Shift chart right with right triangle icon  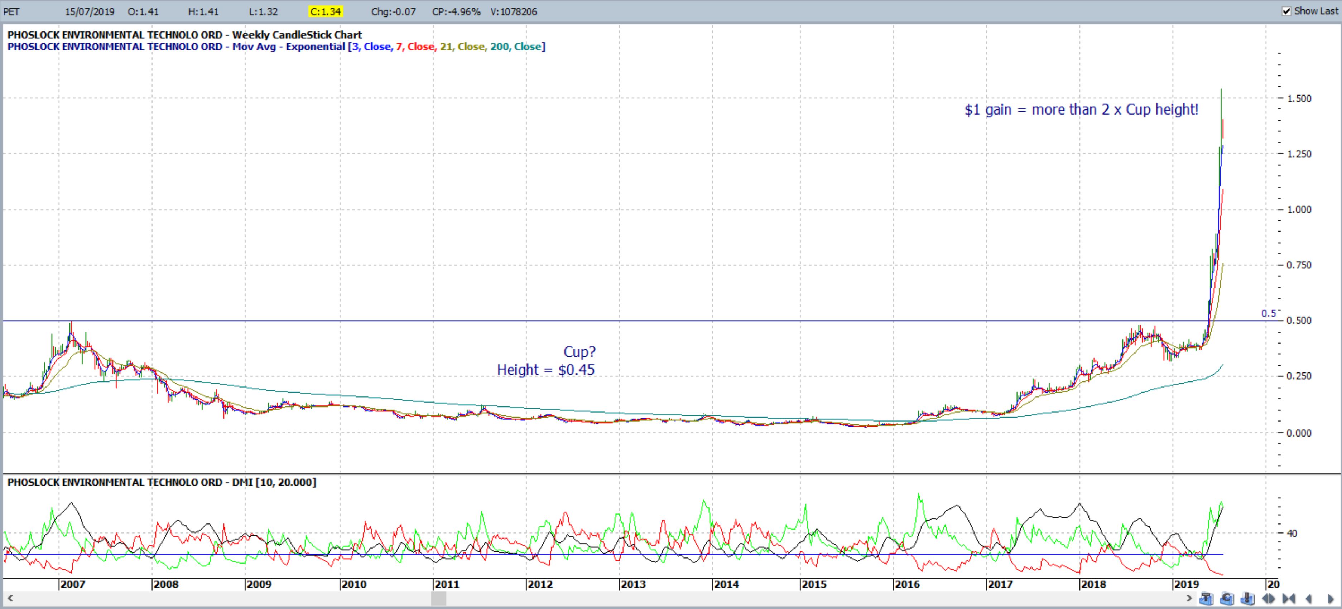(1331, 599)
